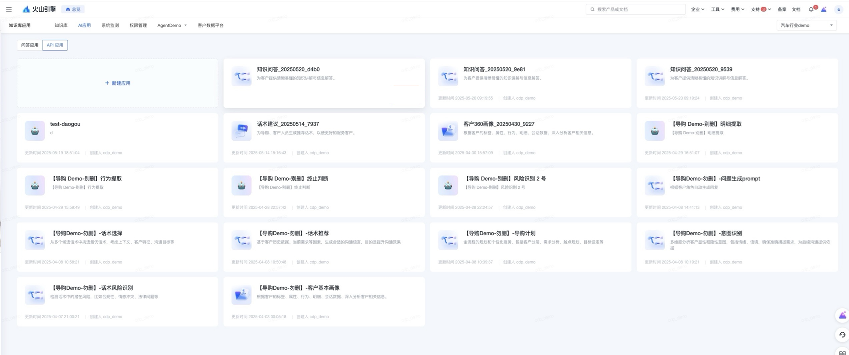Open the 话术建议_20250514_7937 card title

click(288, 124)
